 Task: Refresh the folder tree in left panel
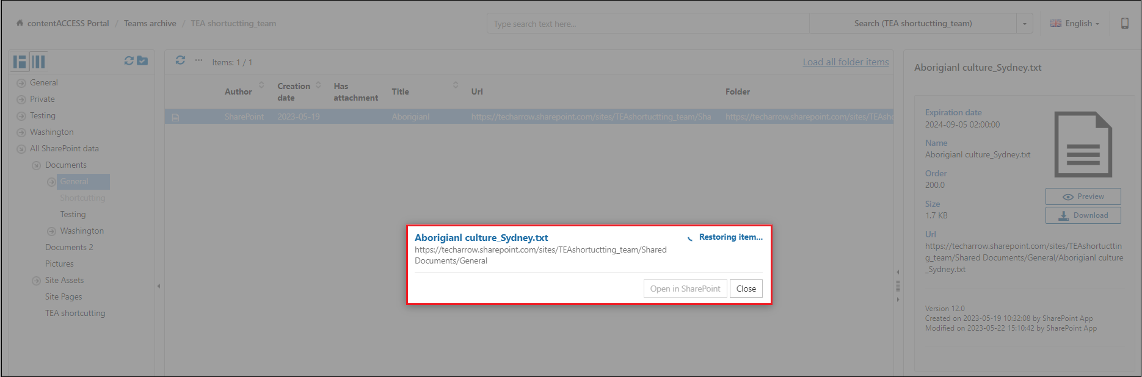[129, 61]
